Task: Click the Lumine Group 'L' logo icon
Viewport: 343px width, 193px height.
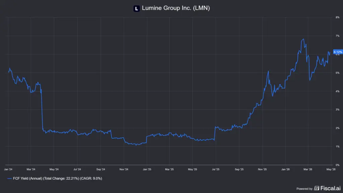Action: [x=137, y=8]
